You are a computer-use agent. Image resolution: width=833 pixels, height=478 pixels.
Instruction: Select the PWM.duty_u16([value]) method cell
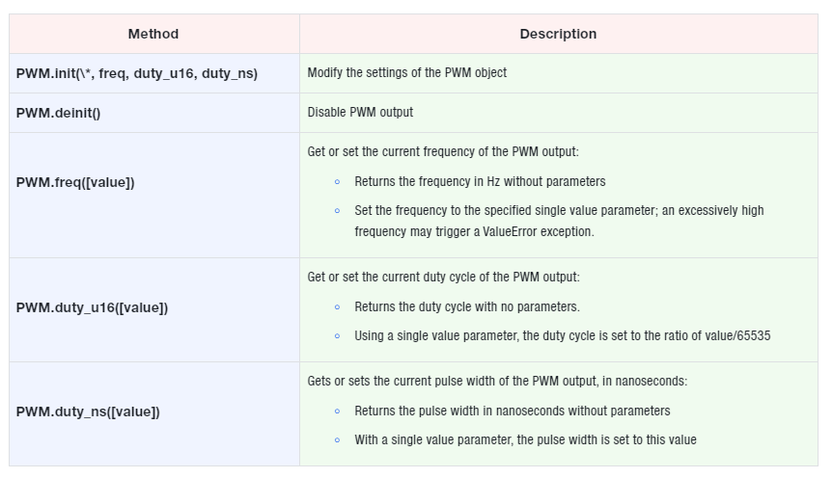click(x=154, y=309)
